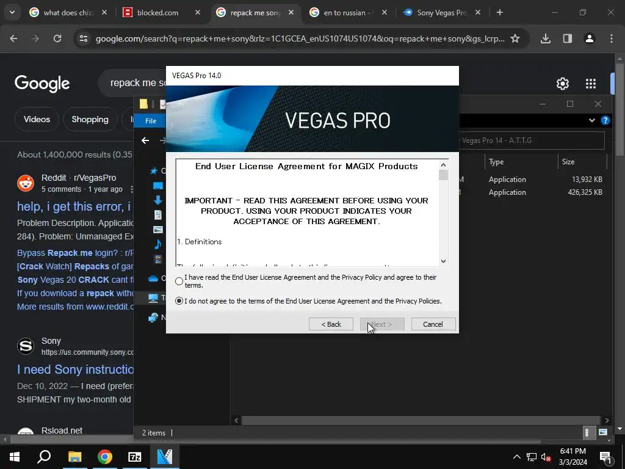
Task: Open 7-Zip from the taskbar
Action: pos(135,457)
